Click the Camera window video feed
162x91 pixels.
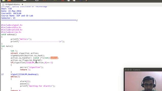pyautogui.click(x=143, y=81)
